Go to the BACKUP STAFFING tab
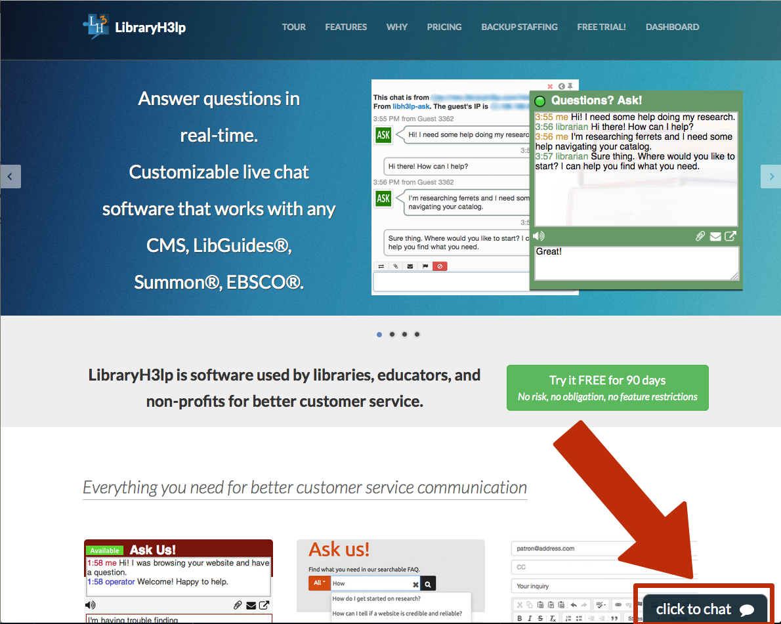This screenshot has width=781, height=624. (519, 27)
